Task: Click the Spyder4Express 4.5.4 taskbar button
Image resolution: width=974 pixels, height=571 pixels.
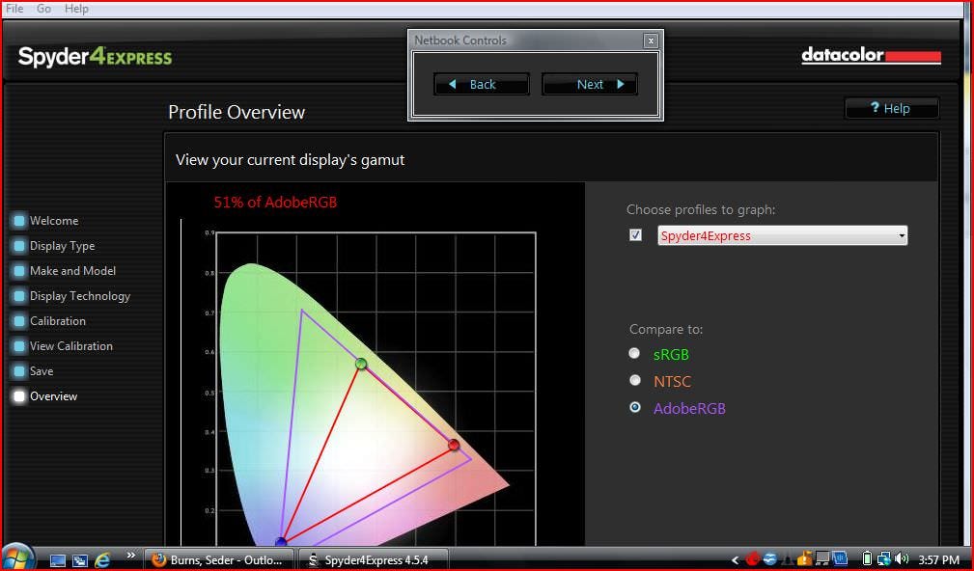Action: point(374,559)
